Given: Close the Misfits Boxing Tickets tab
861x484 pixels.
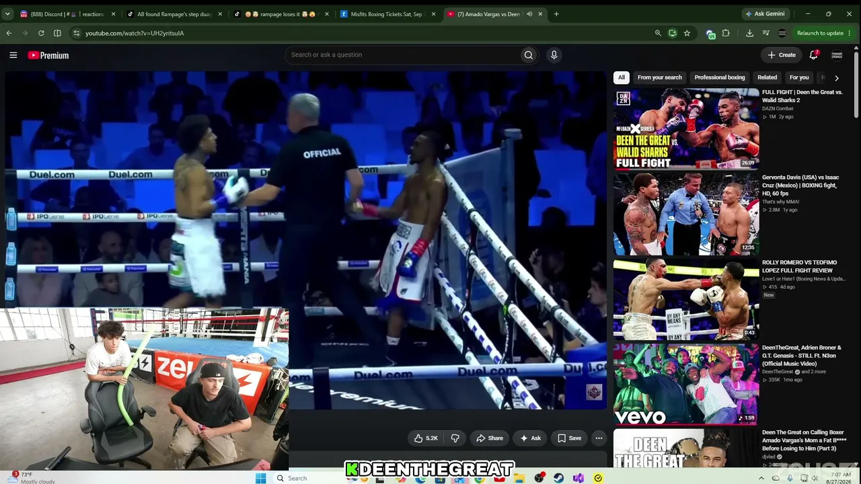Looking at the screenshot, I should click(x=433, y=14).
